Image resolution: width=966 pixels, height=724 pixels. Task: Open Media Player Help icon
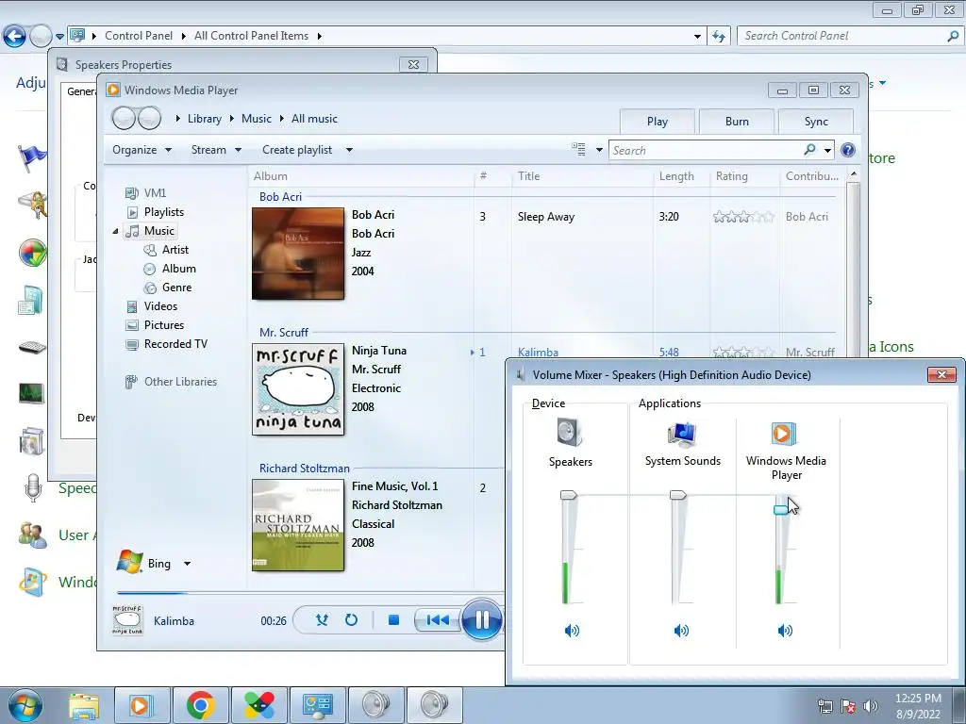coord(848,150)
